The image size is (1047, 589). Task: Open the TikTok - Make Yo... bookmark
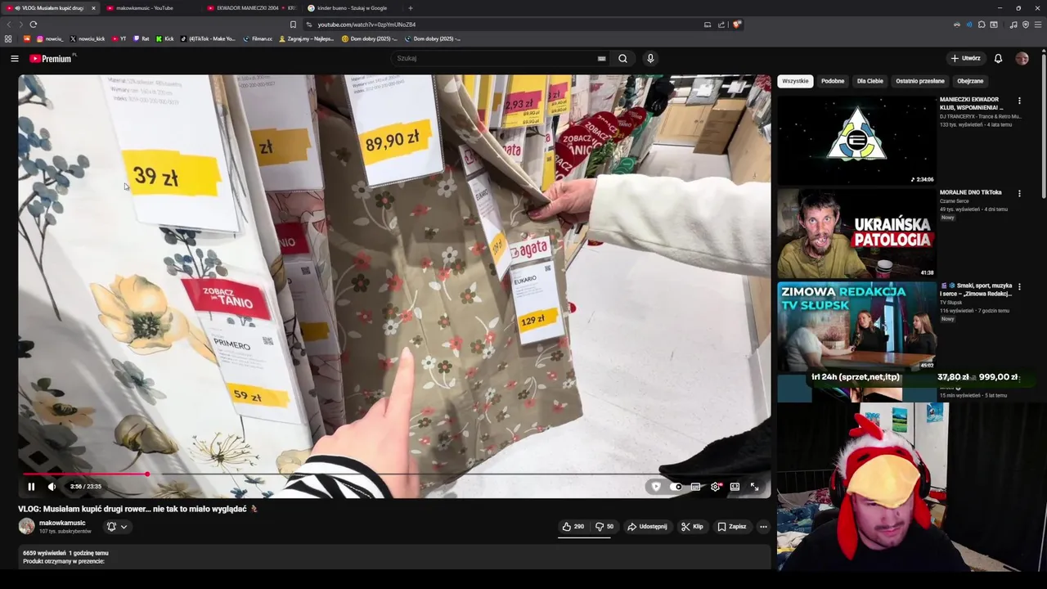pos(208,38)
